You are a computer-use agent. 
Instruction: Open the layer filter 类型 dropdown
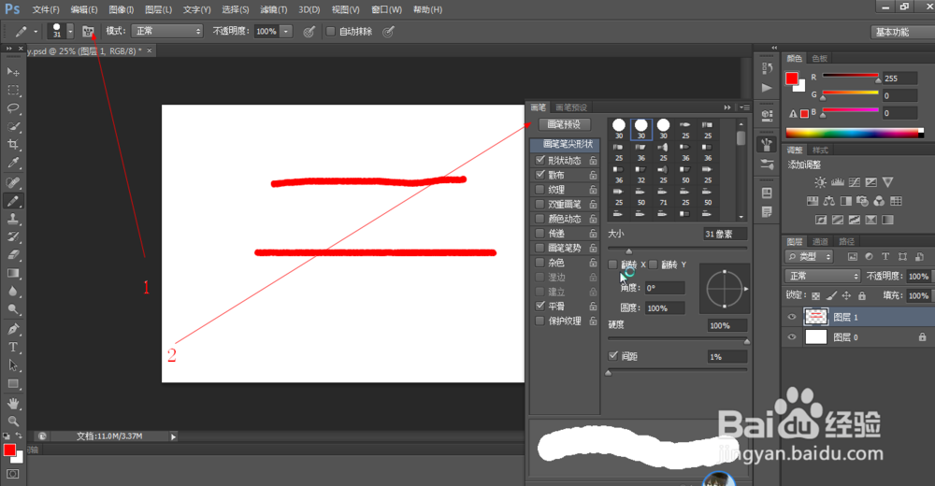click(x=809, y=256)
